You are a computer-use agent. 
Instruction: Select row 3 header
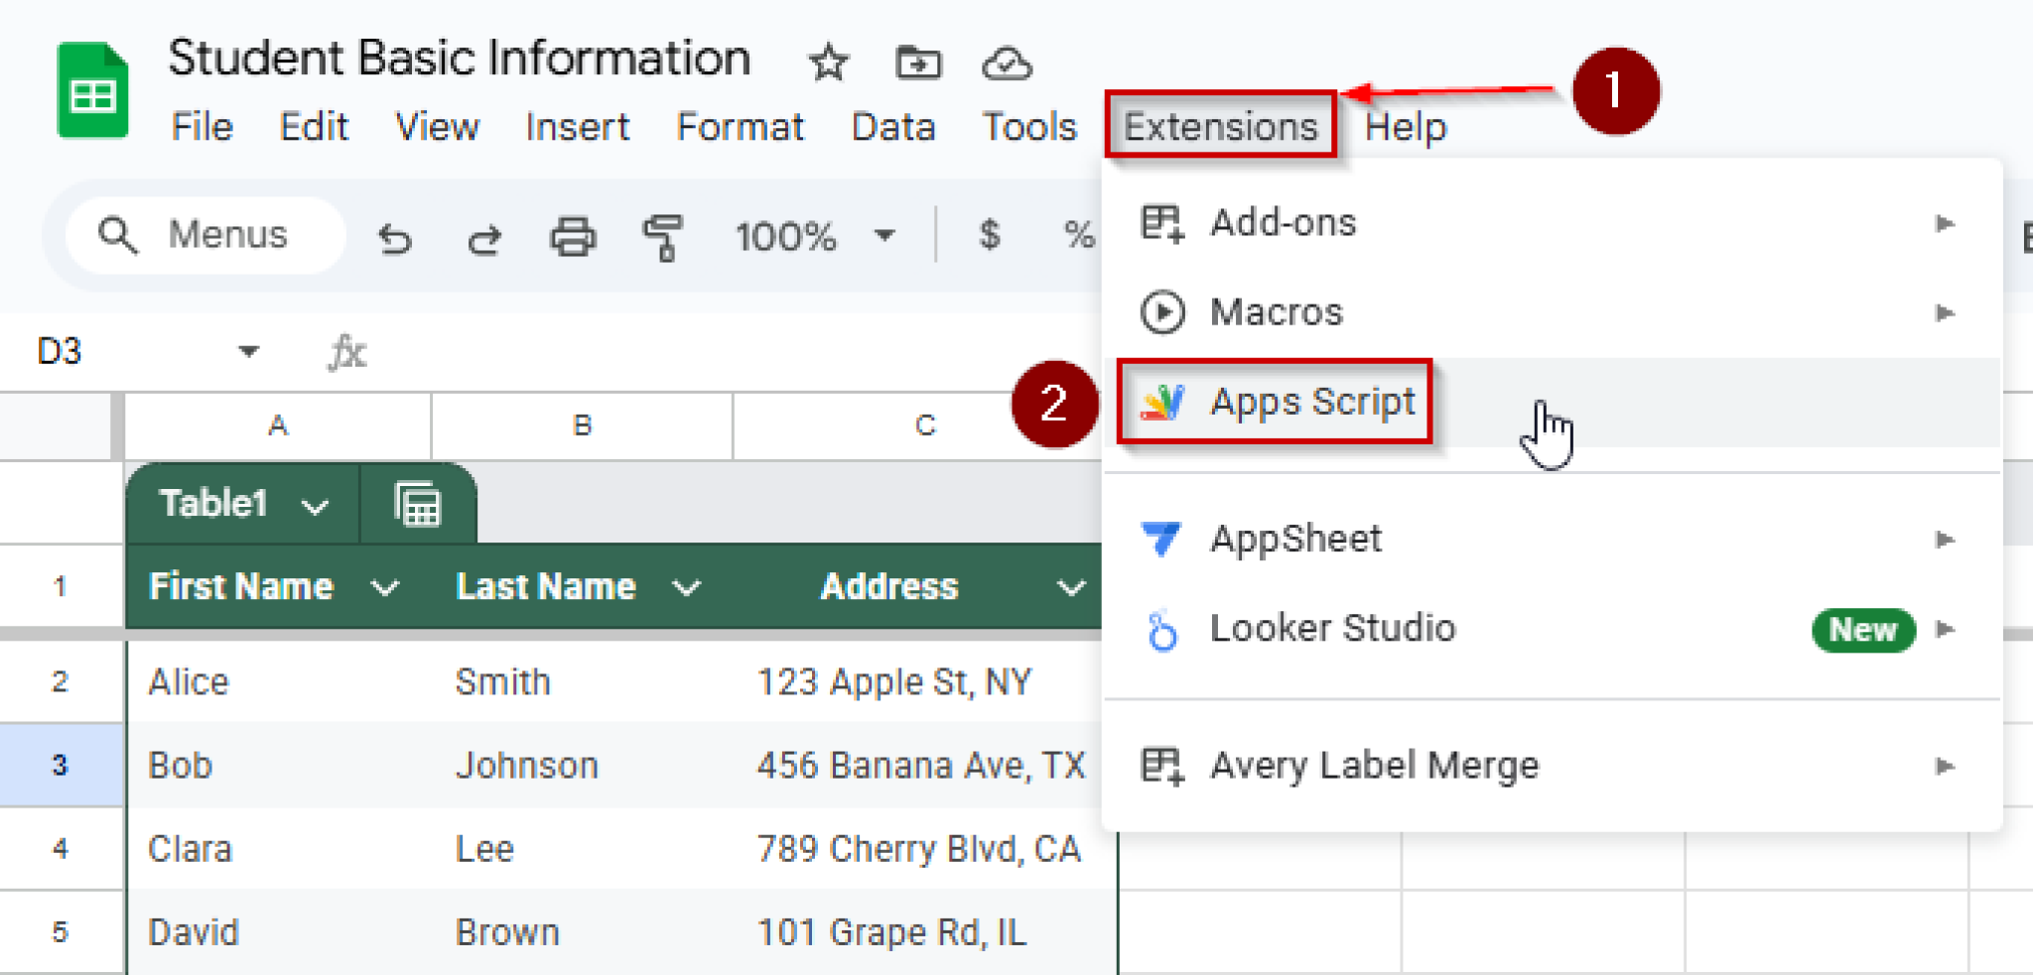61,765
